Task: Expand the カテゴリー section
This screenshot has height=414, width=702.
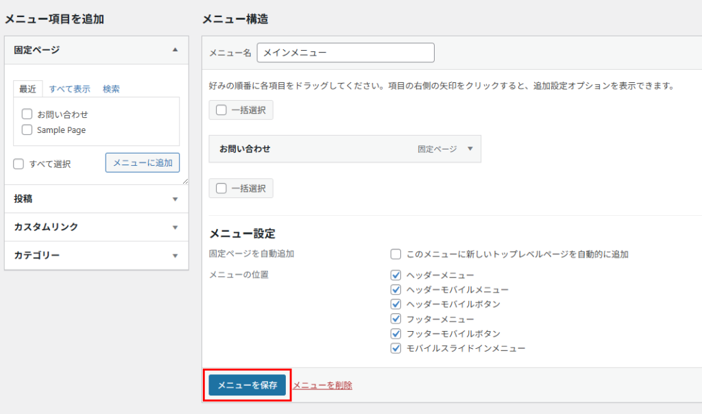Action: tap(175, 256)
